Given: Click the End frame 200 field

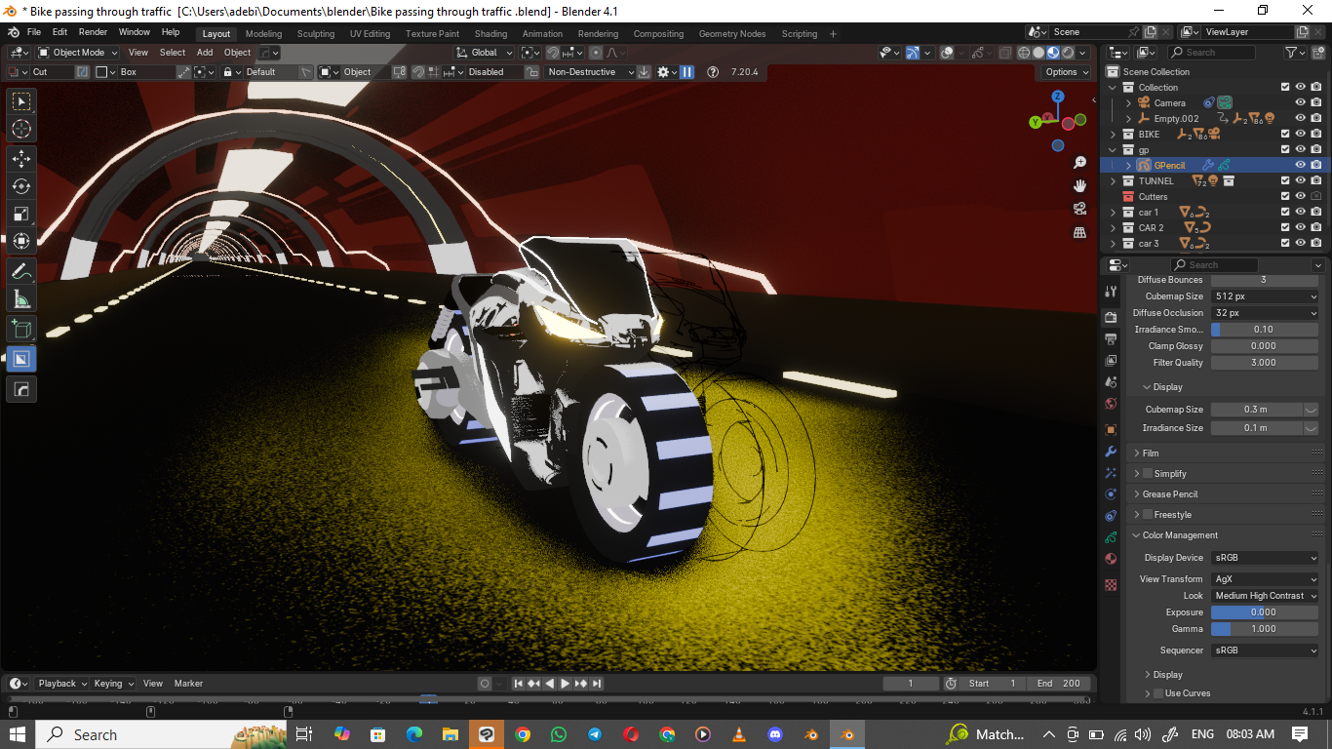Looking at the screenshot, I should [1059, 684].
